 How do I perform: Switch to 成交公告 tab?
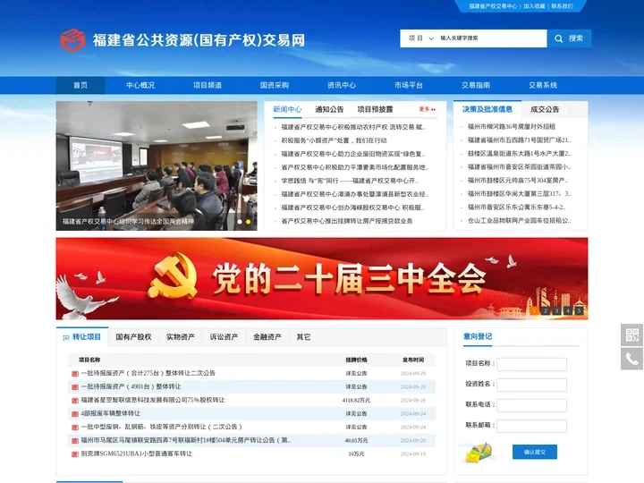[545, 109]
